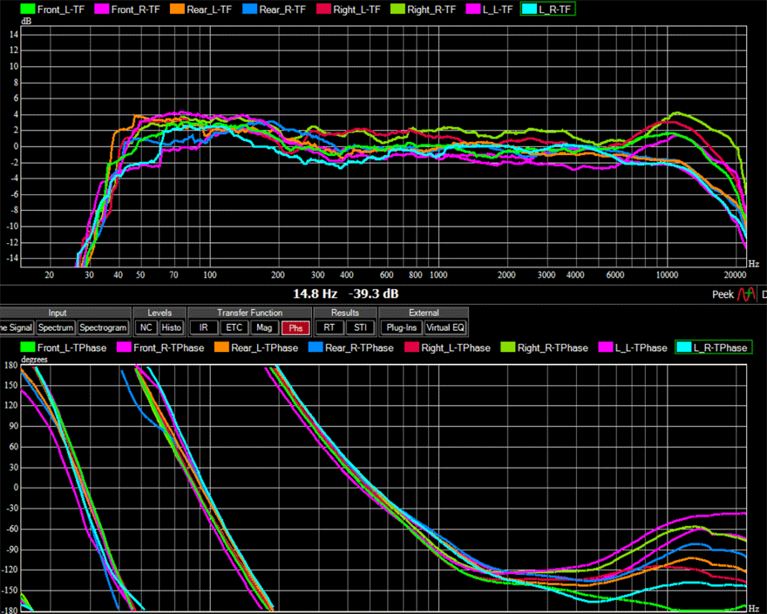Switch to the ETC view
This screenshot has width=767, height=614.
[x=234, y=327]
